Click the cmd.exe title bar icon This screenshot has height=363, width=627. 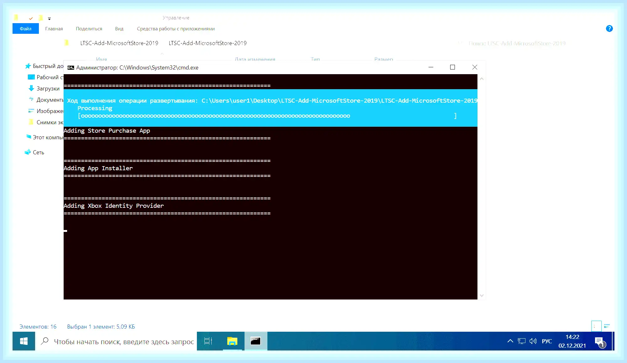click(x=71, y=68)
